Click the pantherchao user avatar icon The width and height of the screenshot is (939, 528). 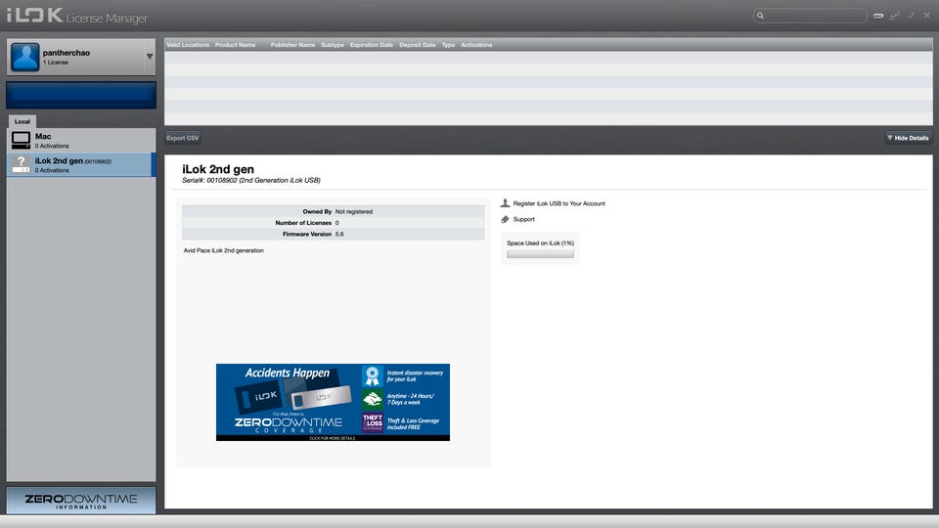coord(24,58)
